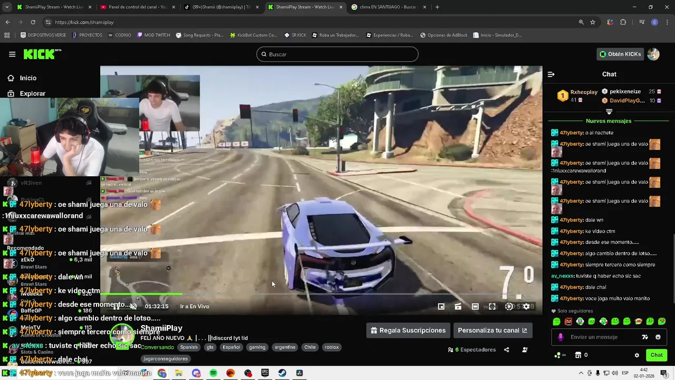Click the Buscar search field
This screenshot has width=675, height=380.
337,54
